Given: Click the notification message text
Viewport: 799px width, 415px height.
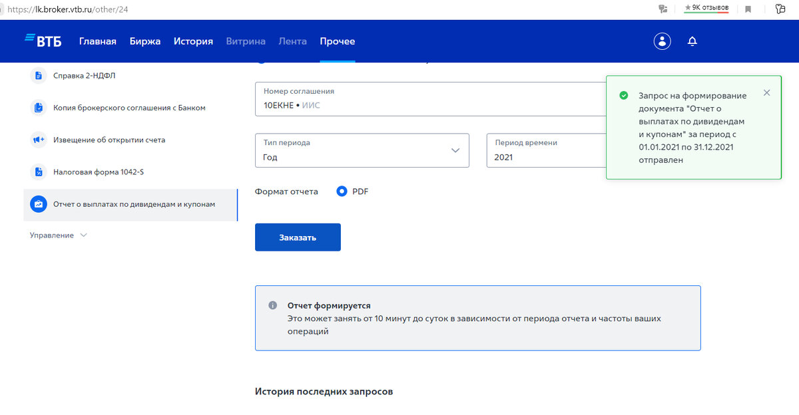Looking at the screenshot, I should (x=692, y=128).
